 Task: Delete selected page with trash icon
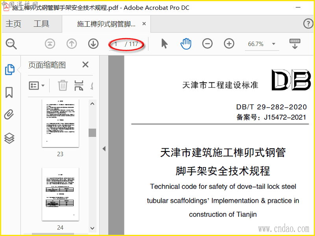coord(63,85)
